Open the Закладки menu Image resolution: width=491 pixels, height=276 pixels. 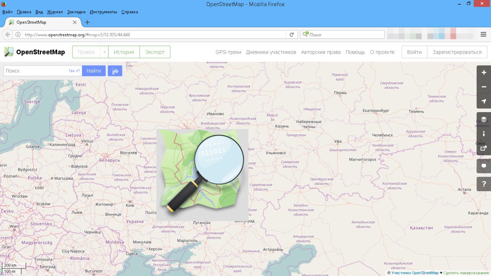pyautogui.click(x=76, y=12)
